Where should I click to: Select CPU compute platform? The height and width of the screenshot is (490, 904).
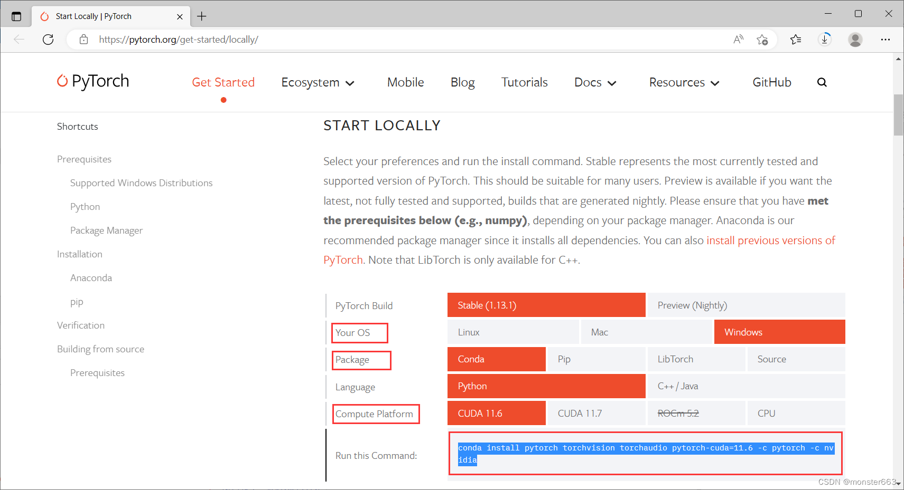point(796,413)
